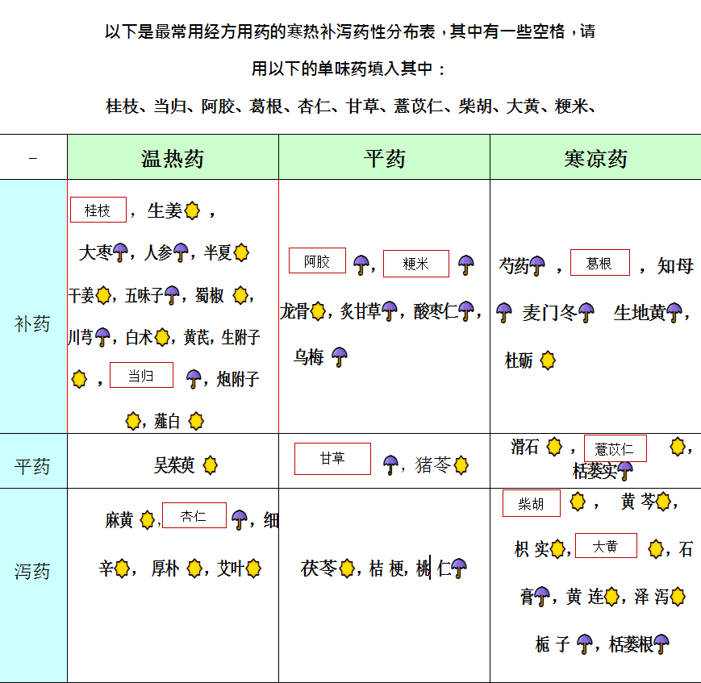Click the umbrella icon after 芍药
This screenshot has width=701, height=683.
point(537,265)
